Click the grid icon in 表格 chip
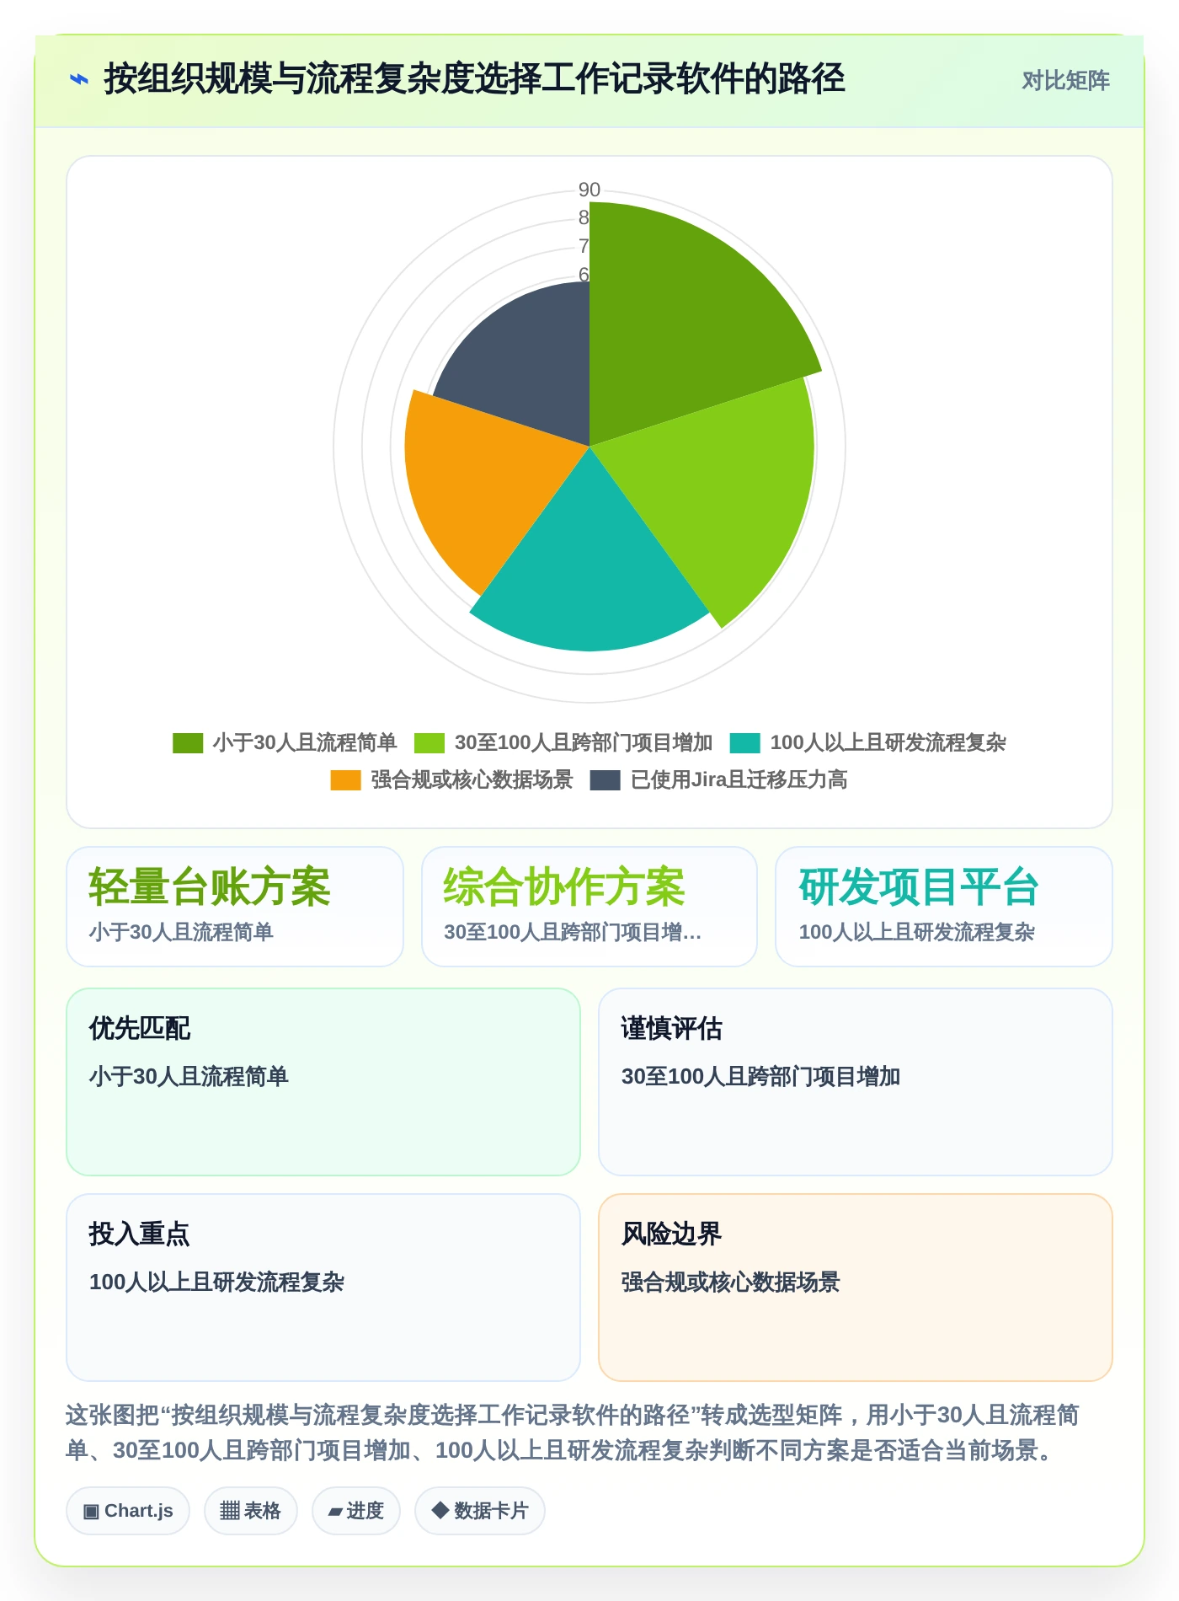1179x1601 pixels. (230, 1511)
